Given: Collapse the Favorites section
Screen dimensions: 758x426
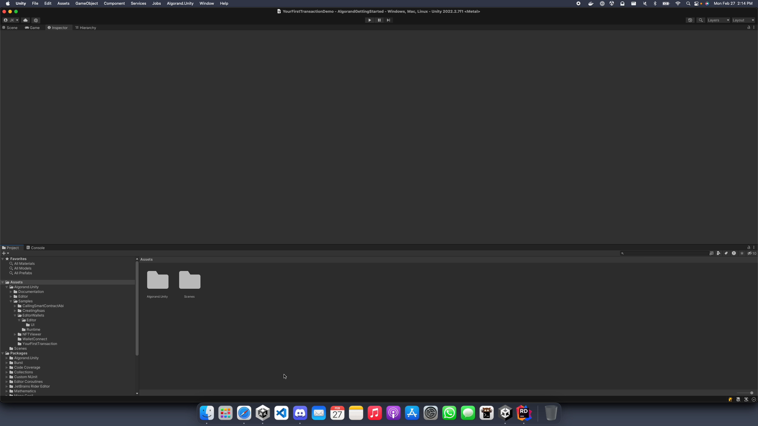Looking at the screenshot, I should [3, 259].
